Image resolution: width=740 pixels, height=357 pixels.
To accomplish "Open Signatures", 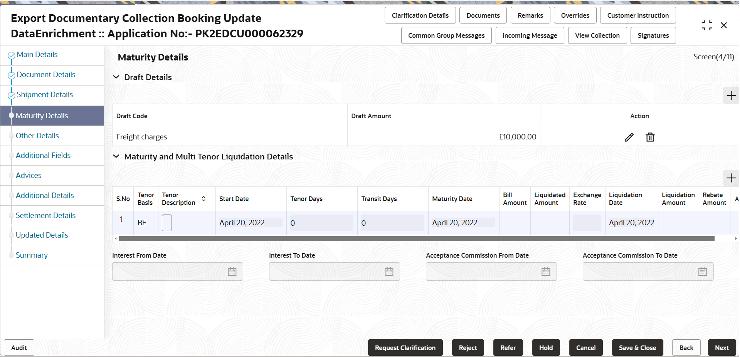I will click(653, 35).
